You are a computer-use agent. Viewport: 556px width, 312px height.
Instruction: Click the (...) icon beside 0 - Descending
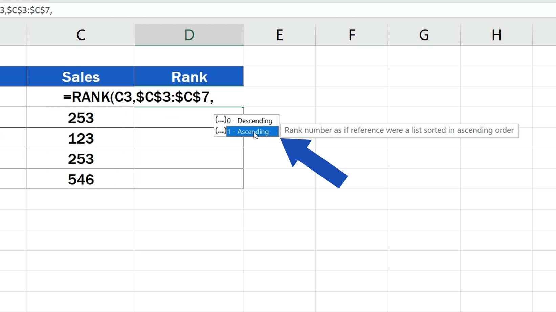point(221,120)
